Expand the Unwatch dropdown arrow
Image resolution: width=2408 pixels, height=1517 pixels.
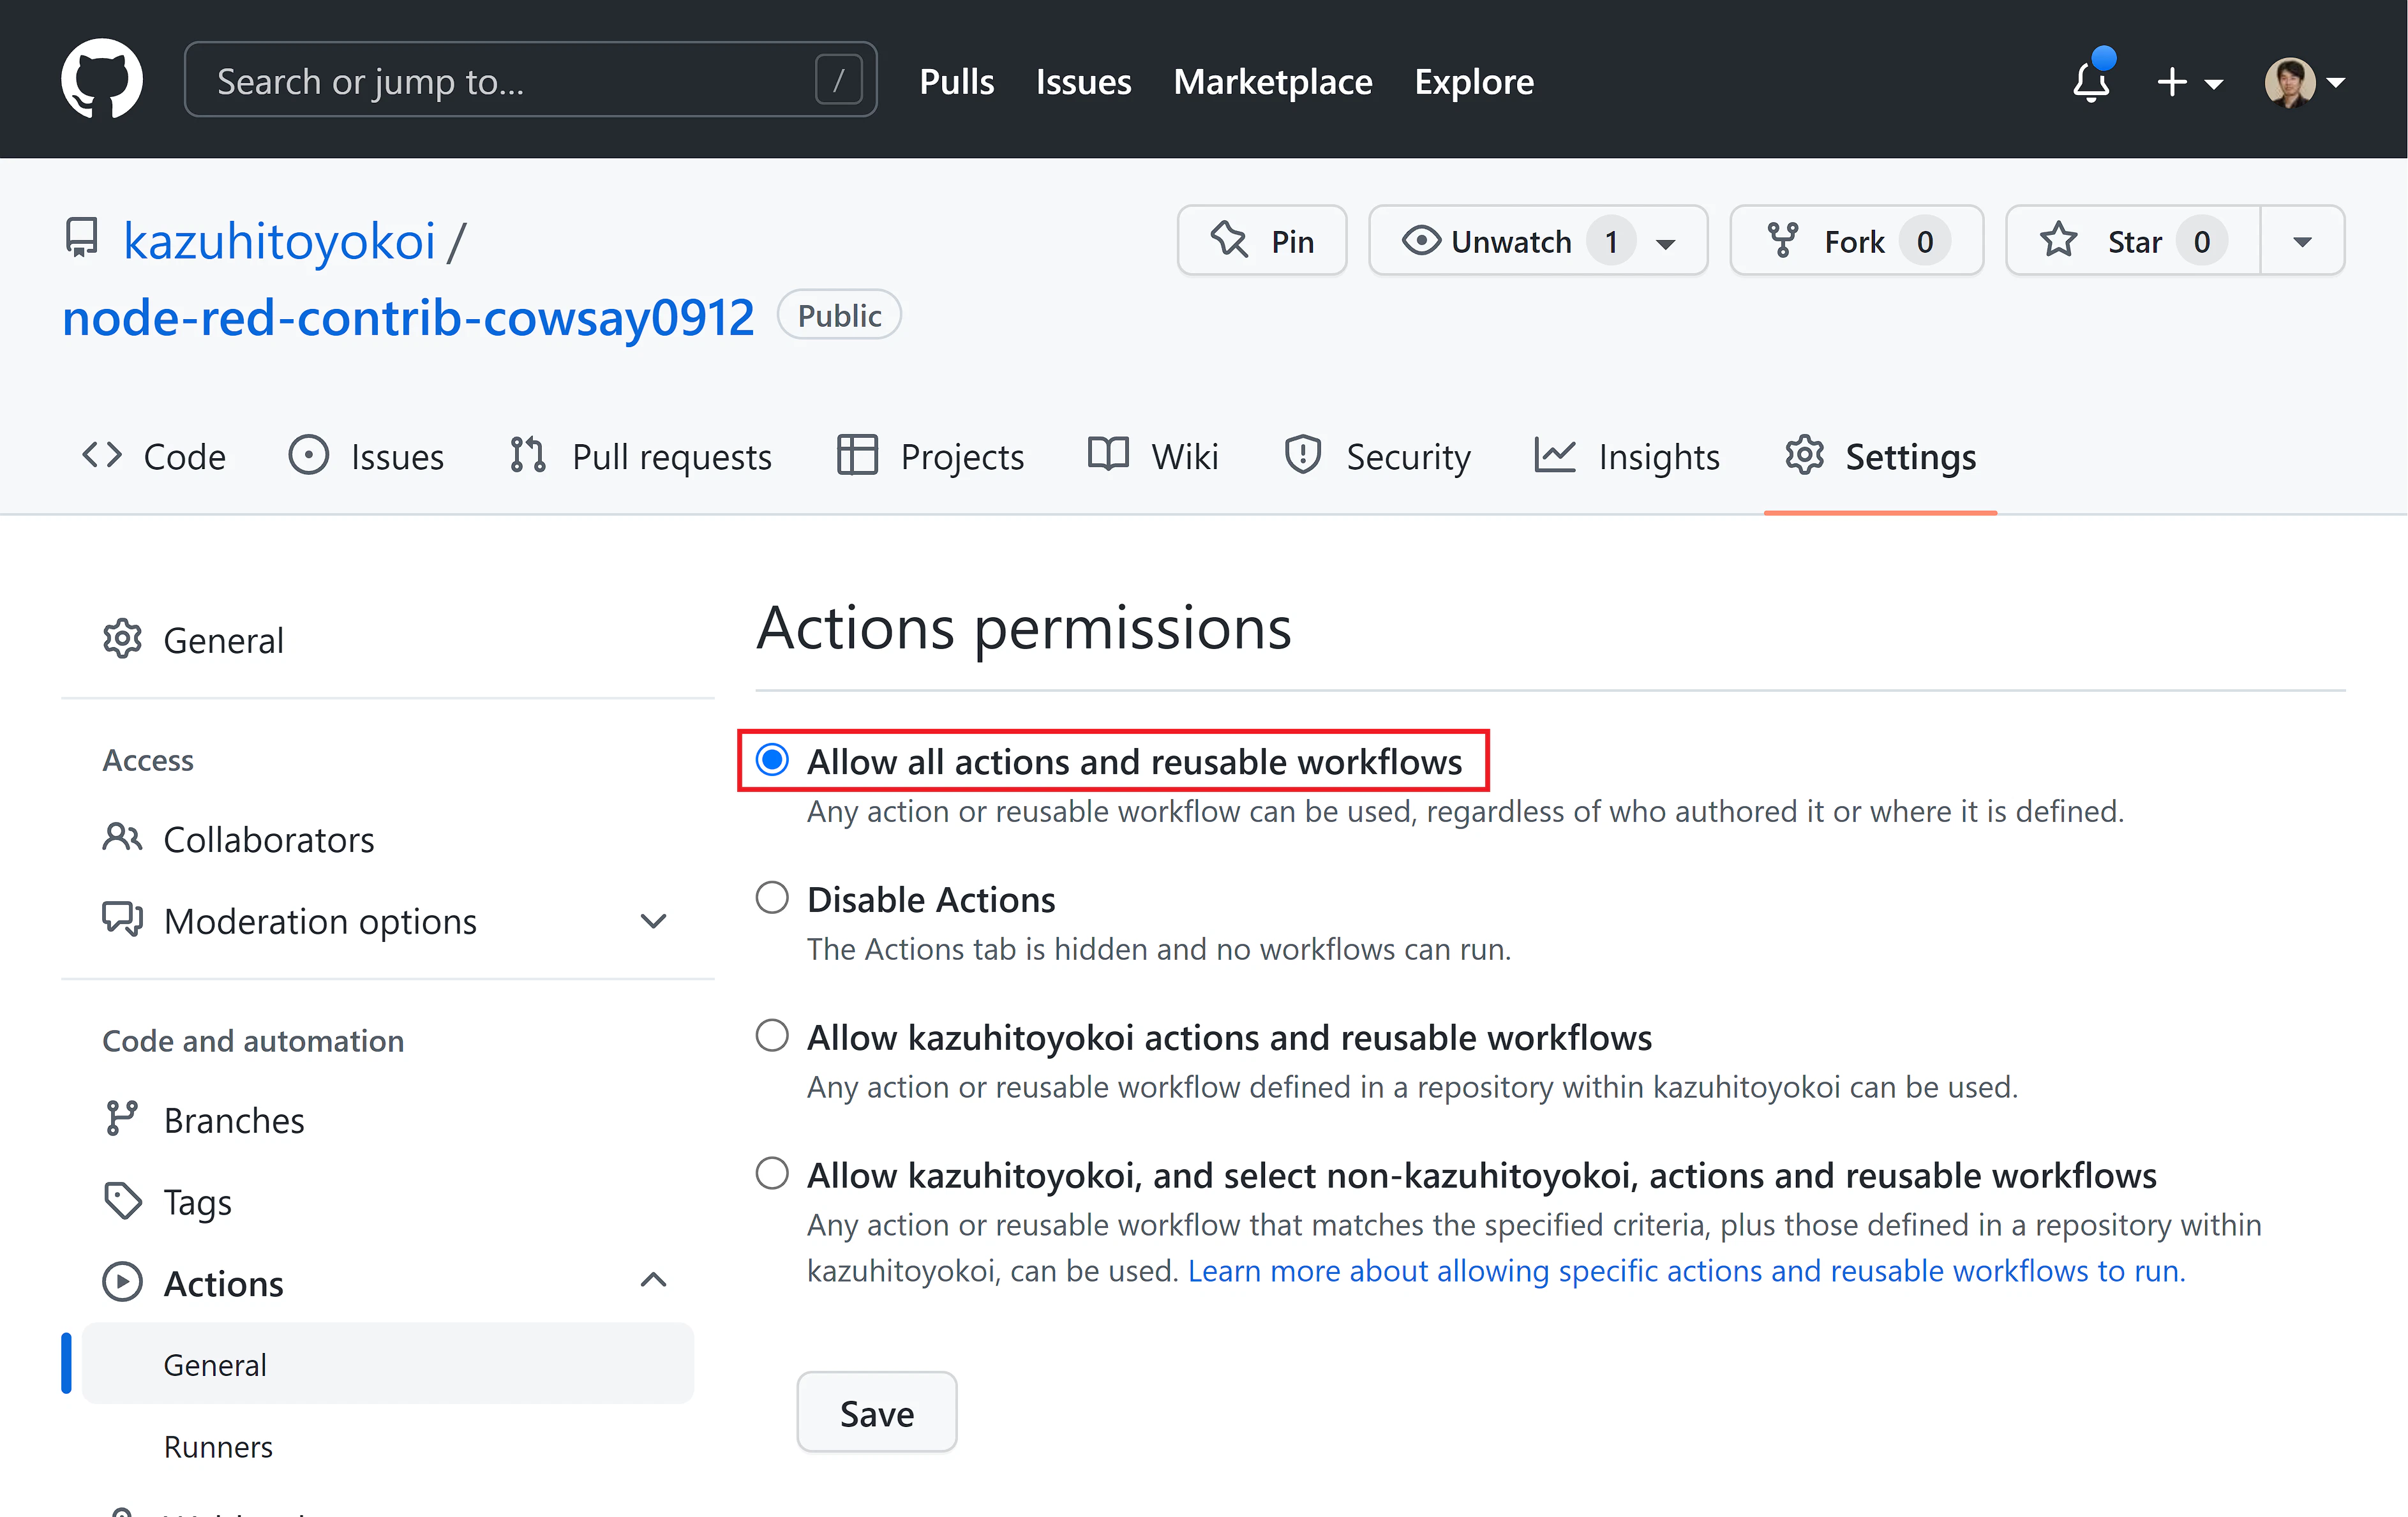point(1666,243)
